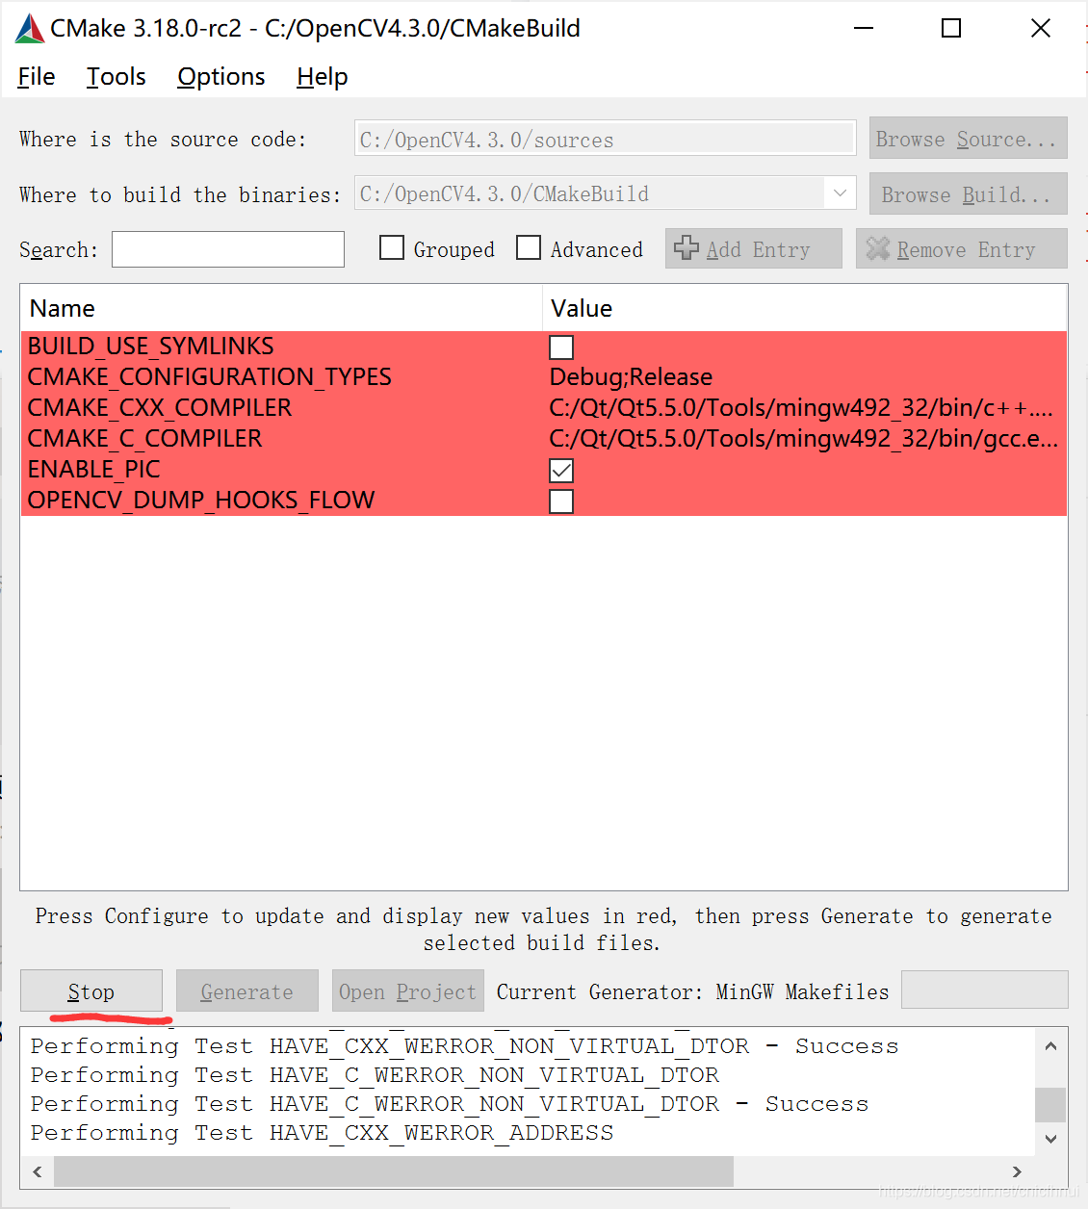Expand the build binaries path dropdown
The height and width of the screenshot is (1209, 1088).
(x=840, y=193)
